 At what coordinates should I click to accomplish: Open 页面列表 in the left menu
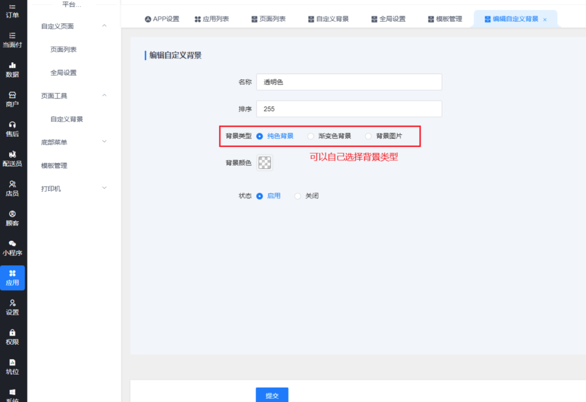coord(64,50)
